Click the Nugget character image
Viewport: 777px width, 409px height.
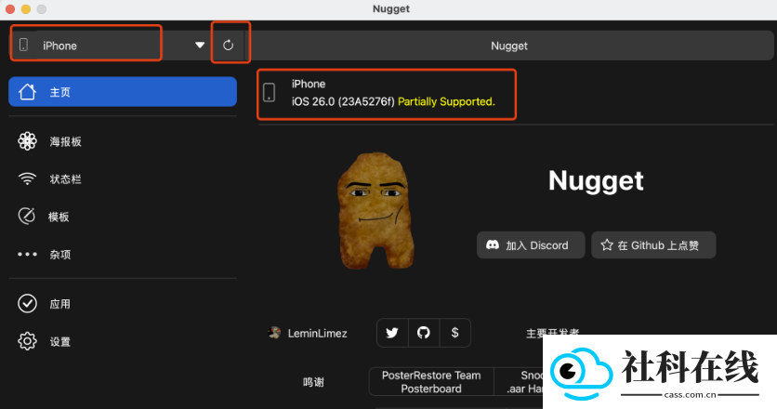pyautogui.click(x=375, y=211)
